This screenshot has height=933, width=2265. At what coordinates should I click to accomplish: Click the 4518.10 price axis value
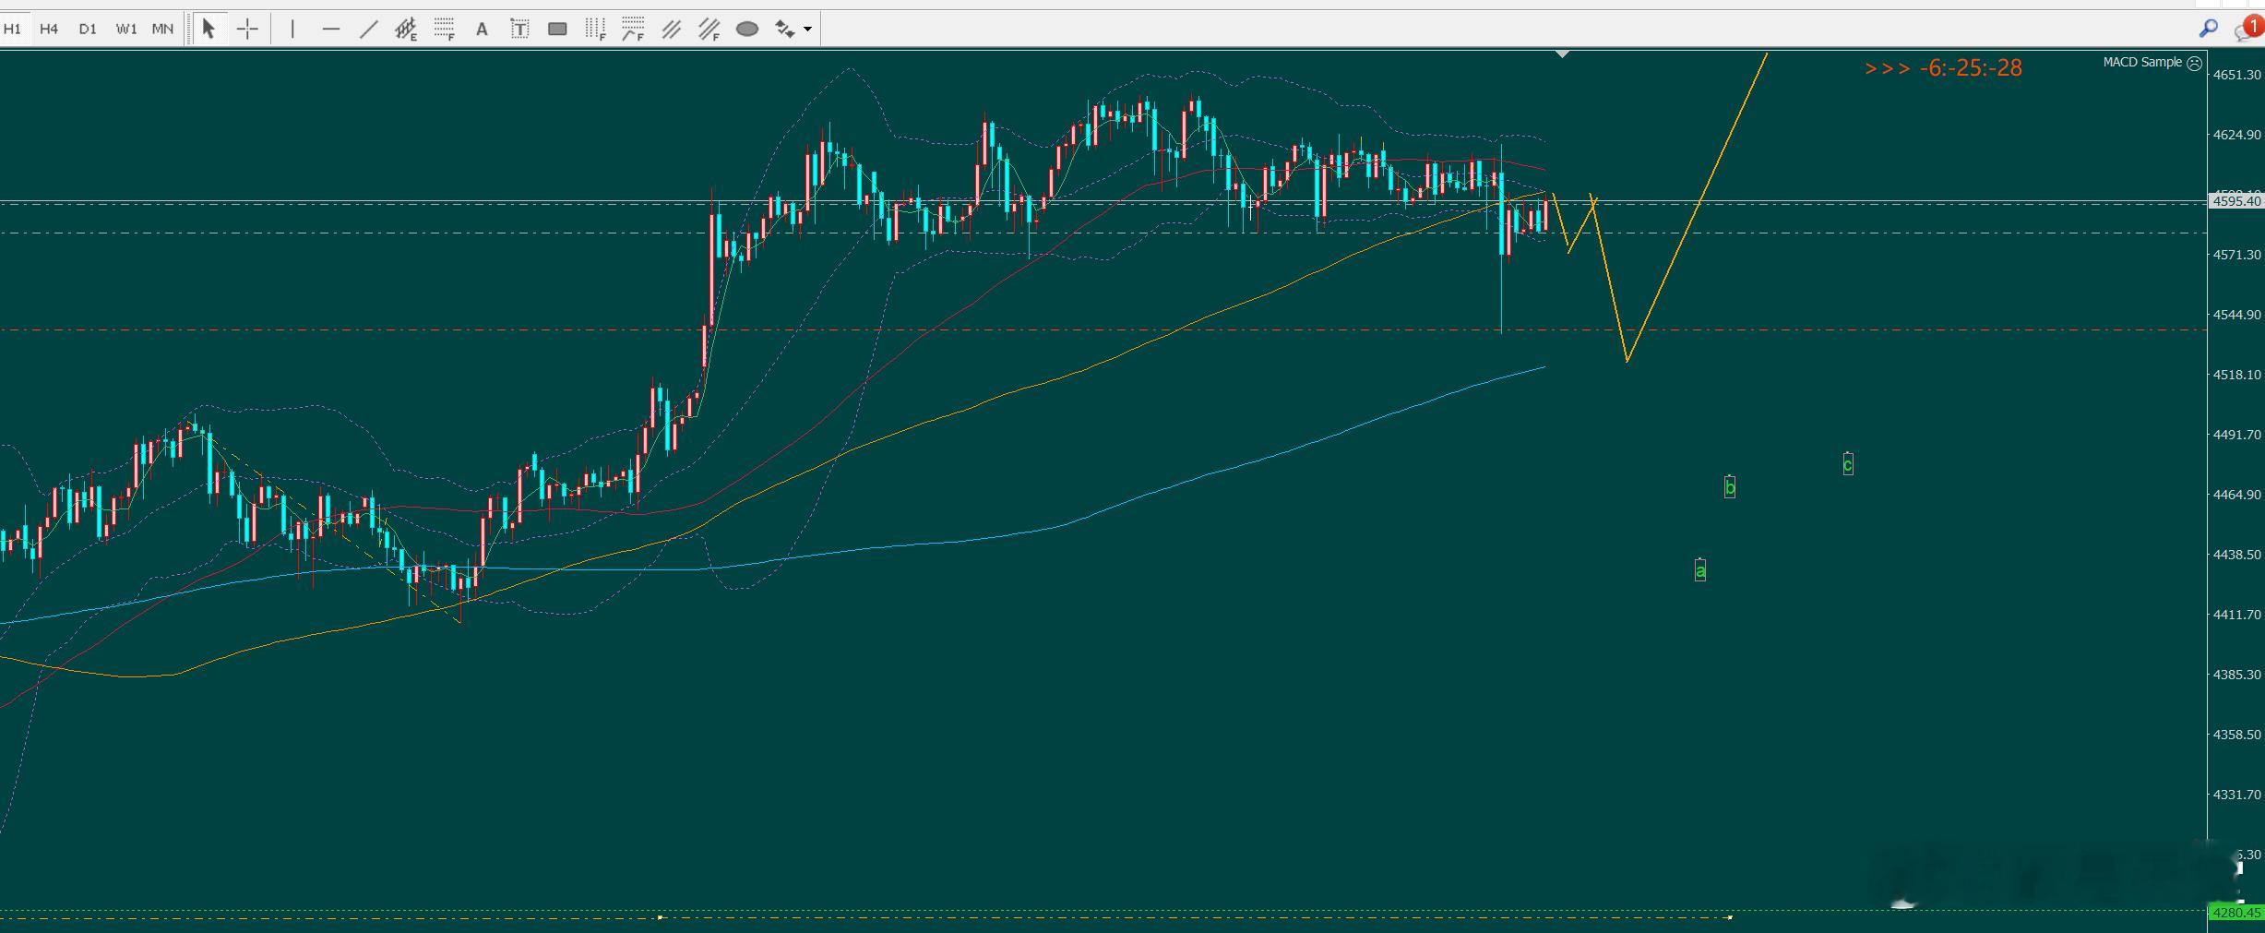2237,375
